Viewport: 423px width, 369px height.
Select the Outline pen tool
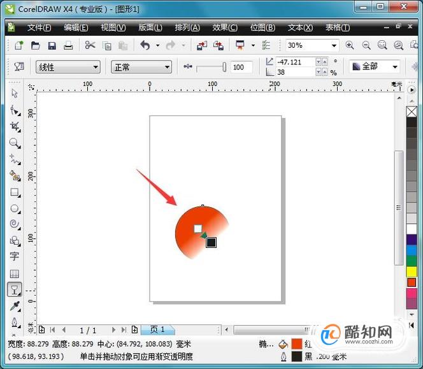tap(15, 322)
